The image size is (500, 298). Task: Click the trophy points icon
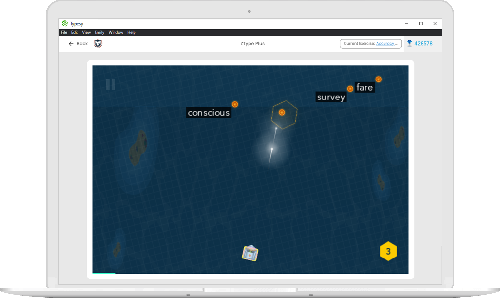pyautogui.click(x=409, y=44)
